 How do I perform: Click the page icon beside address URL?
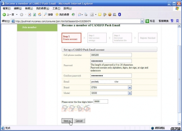[x=13, y=21]
